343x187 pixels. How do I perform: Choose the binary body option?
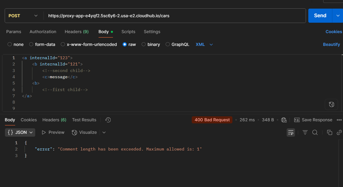pyautogui.click(x=151, y=44)
